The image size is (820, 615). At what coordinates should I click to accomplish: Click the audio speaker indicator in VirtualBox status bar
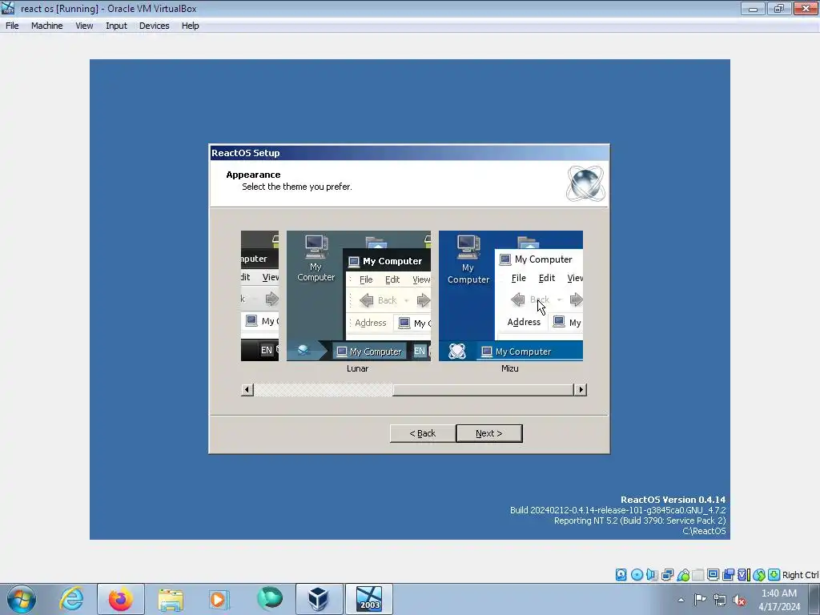652,575
